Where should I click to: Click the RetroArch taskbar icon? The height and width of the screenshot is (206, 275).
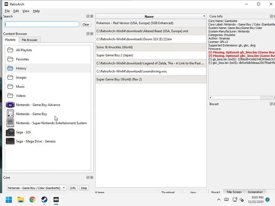coord(56,200)
